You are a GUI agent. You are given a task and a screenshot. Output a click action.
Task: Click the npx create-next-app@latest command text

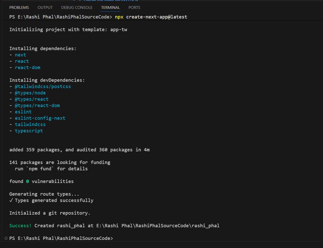pyautogui.click(x=151, y=17)
